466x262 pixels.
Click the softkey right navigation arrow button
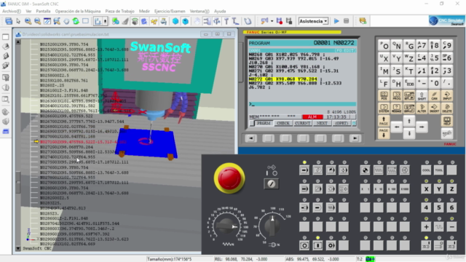coord(355,138)
